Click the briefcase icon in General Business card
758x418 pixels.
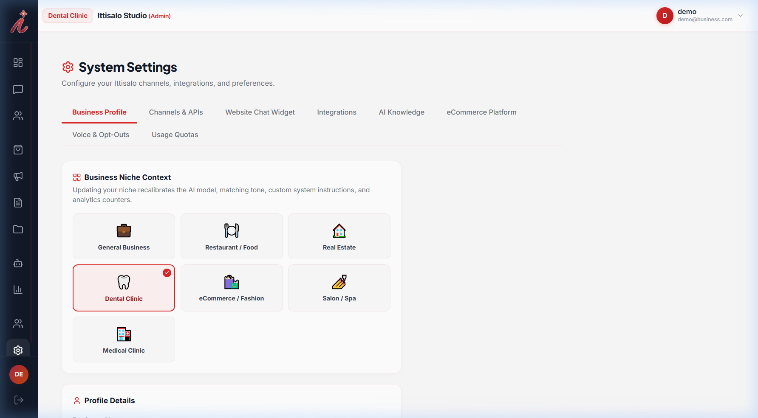click(x=124, y=231)
